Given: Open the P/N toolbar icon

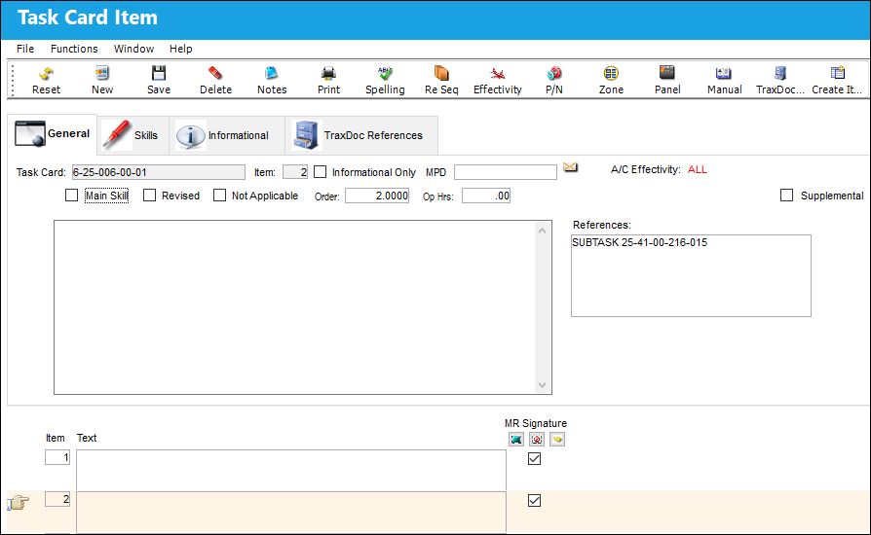Looking at the screenshot, I should [554, 73].
